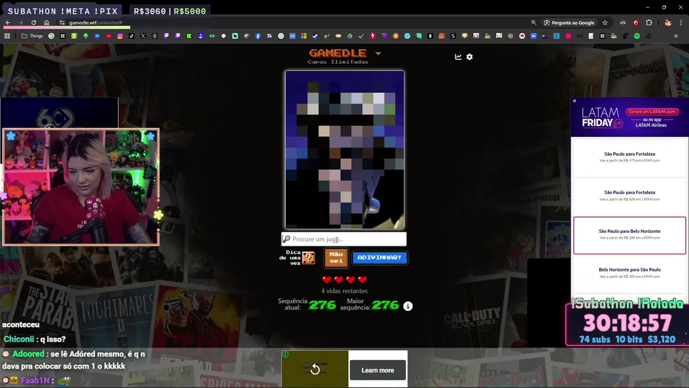
Task: Open the zoom magnifier in address bar
Action: coord(533,23)
